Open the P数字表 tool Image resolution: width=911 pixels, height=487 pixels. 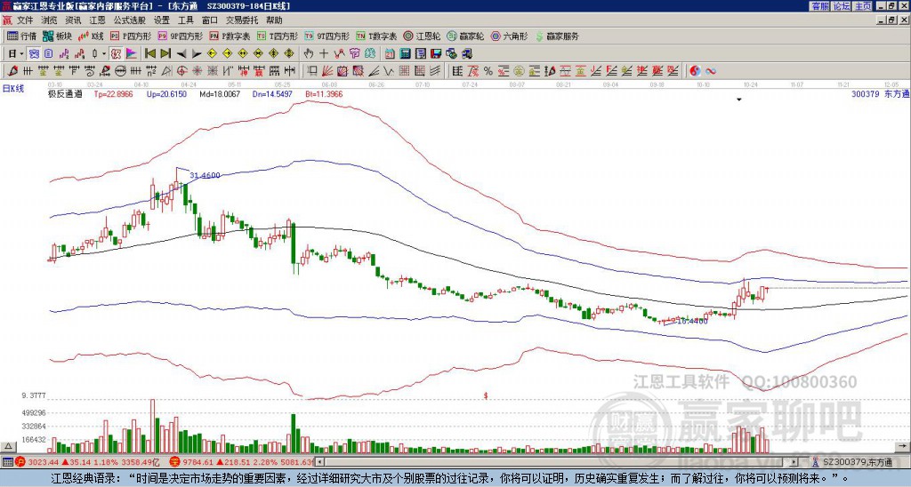230,36
